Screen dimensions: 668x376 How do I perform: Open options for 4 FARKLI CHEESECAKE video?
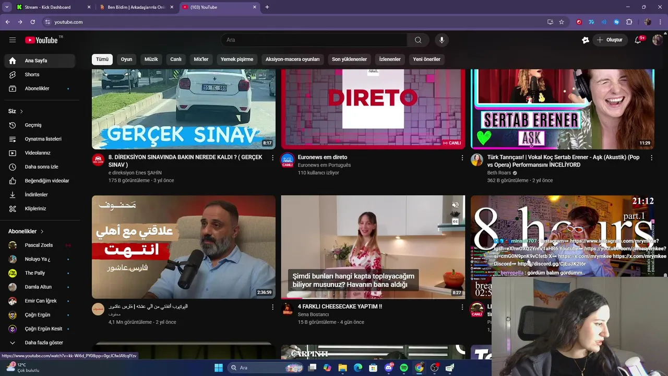(462, 307)
